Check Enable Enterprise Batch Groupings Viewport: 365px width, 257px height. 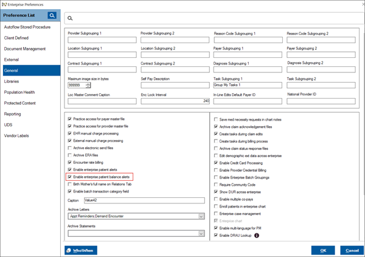point(216,177)
